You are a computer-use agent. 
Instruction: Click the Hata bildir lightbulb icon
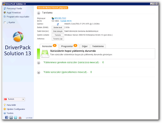tap(5, 105)
